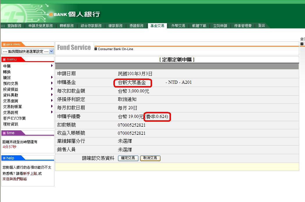Select 資料異動 in the side menu

pos(10,95)
